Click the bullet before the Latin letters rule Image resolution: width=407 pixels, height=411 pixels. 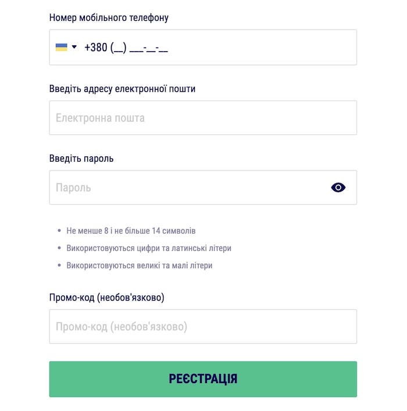pos(59,248)
